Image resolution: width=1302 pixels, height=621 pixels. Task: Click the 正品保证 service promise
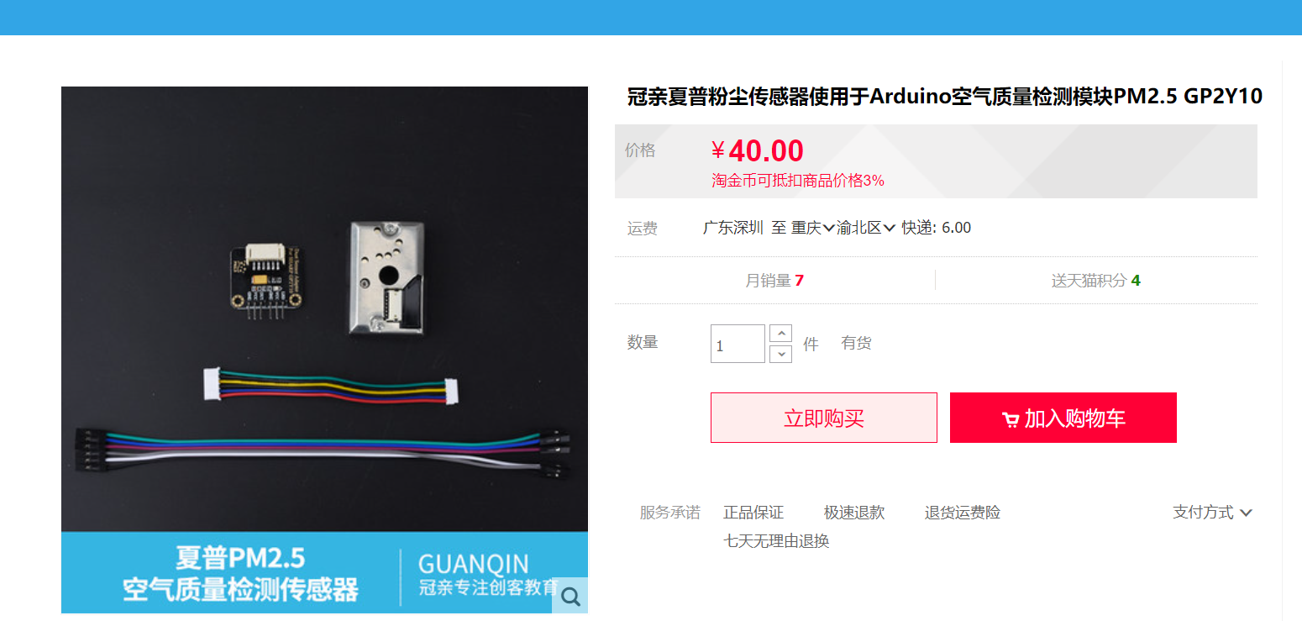coord(753,513)
